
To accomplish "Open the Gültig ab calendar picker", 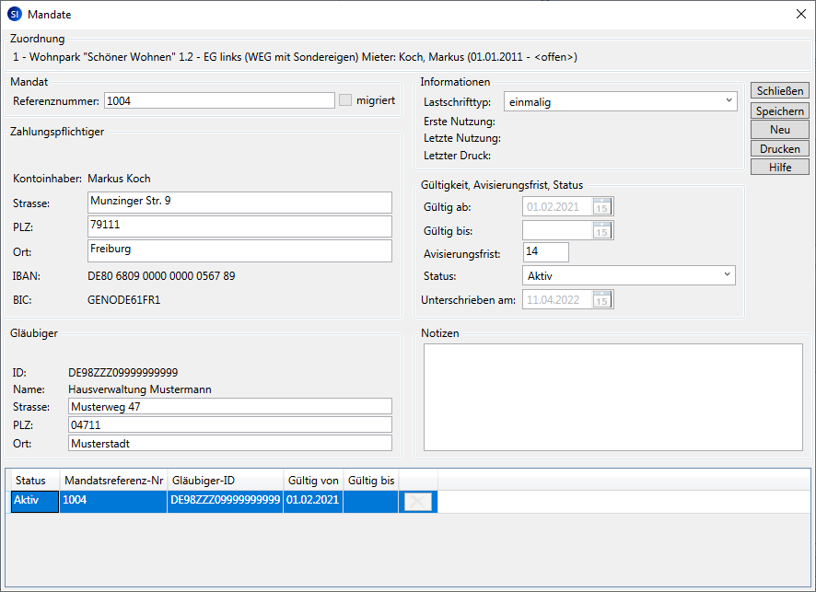I will (x=602, y=207).
